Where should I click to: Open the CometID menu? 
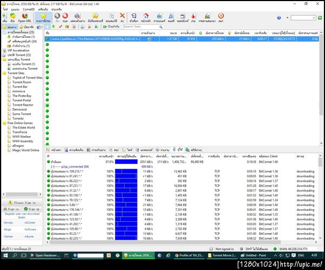pos(29,10)
